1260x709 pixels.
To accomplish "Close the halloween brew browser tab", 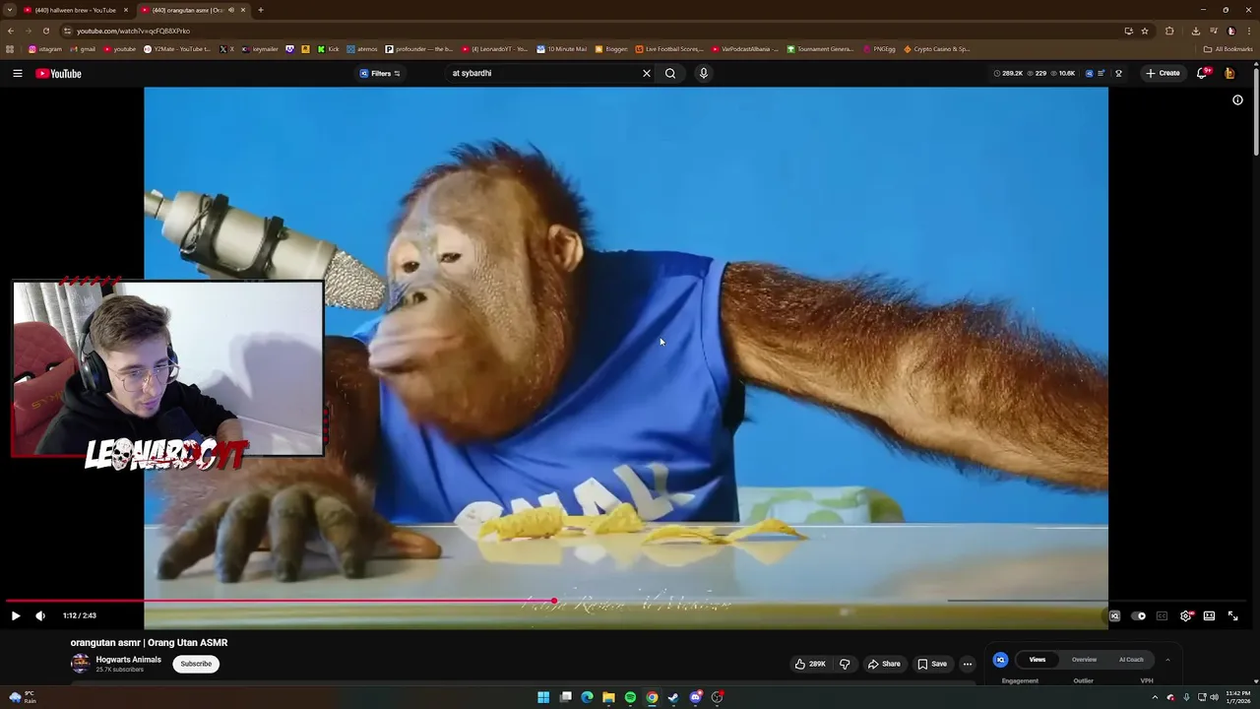I will click(126, 10).
